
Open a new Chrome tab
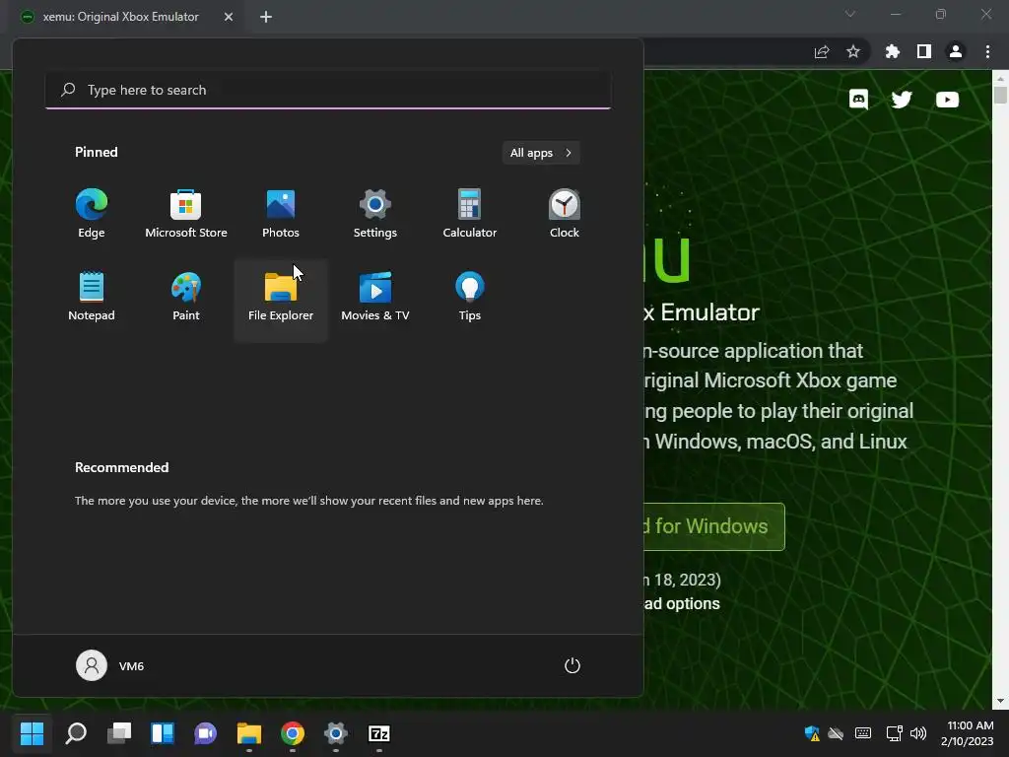pyautogui.click(x=266, y=17)
